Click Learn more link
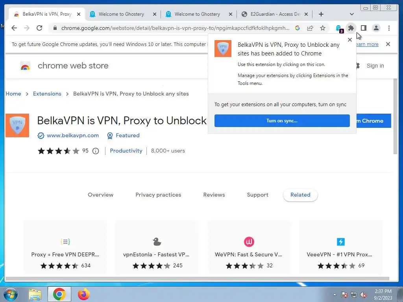Screen dimensions: 403x302 pyautogui.click(x=367, y=44)
